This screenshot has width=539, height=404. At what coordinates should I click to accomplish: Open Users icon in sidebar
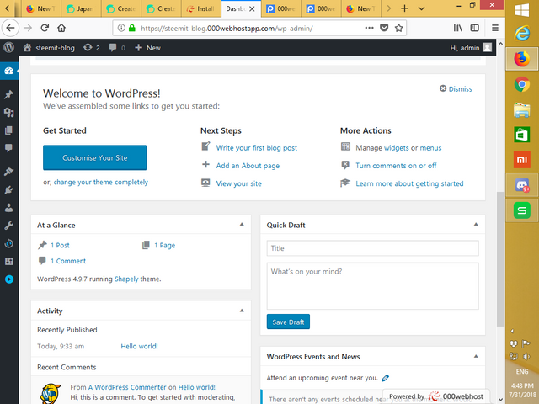coord(9,208)
